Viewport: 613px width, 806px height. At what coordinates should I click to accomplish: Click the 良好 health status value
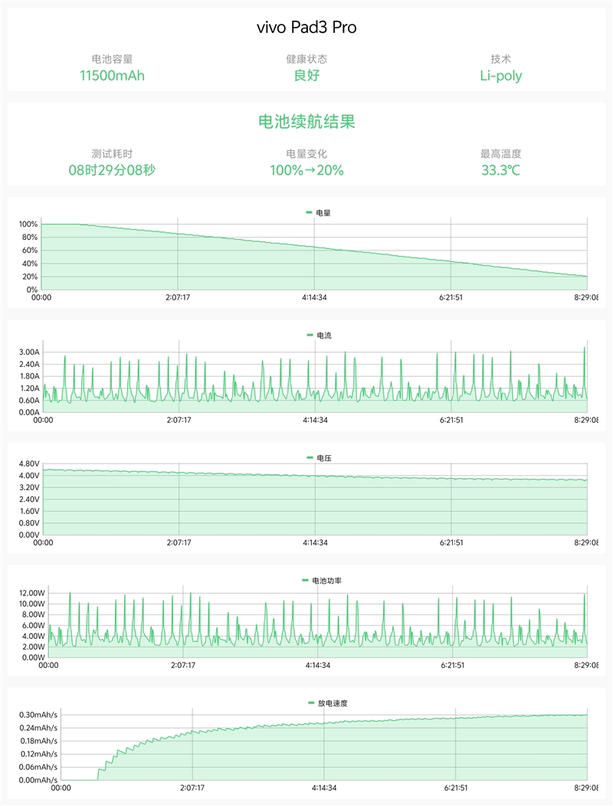[306, 75]
